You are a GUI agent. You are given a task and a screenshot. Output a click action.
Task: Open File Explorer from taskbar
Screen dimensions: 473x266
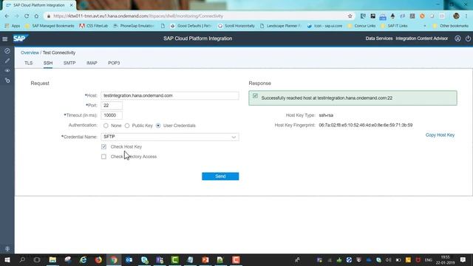52,260
